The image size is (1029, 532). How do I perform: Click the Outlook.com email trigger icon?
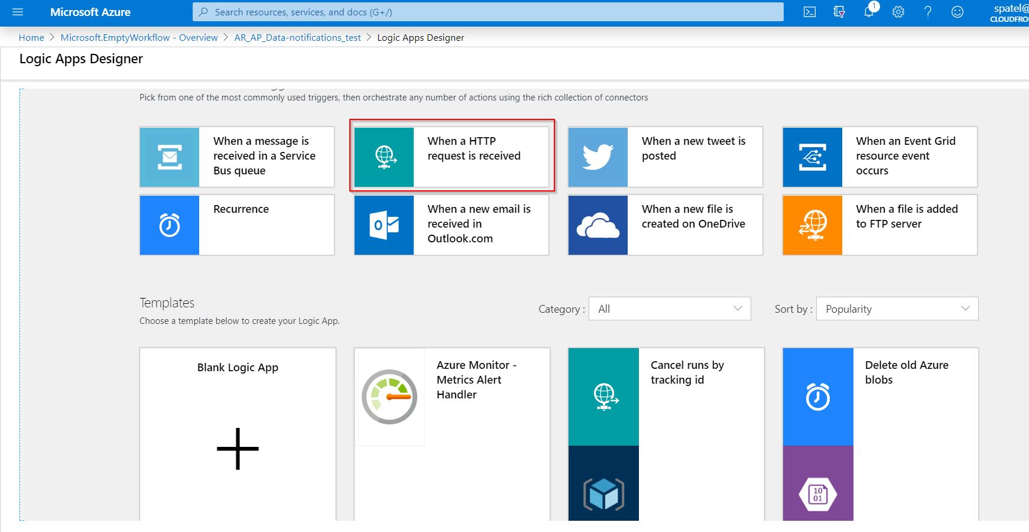coord(384,225)
